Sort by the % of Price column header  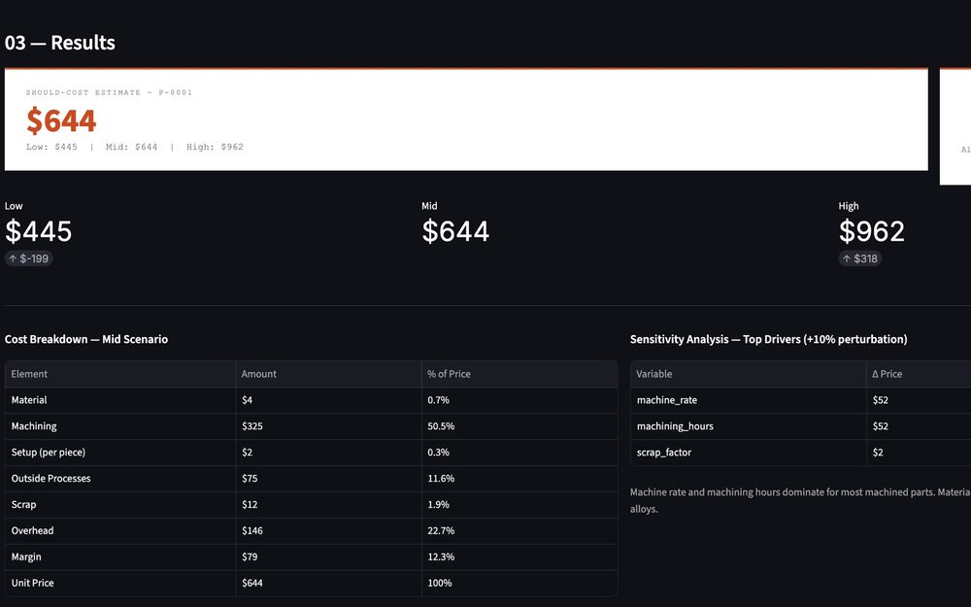(x=519, y=374)
